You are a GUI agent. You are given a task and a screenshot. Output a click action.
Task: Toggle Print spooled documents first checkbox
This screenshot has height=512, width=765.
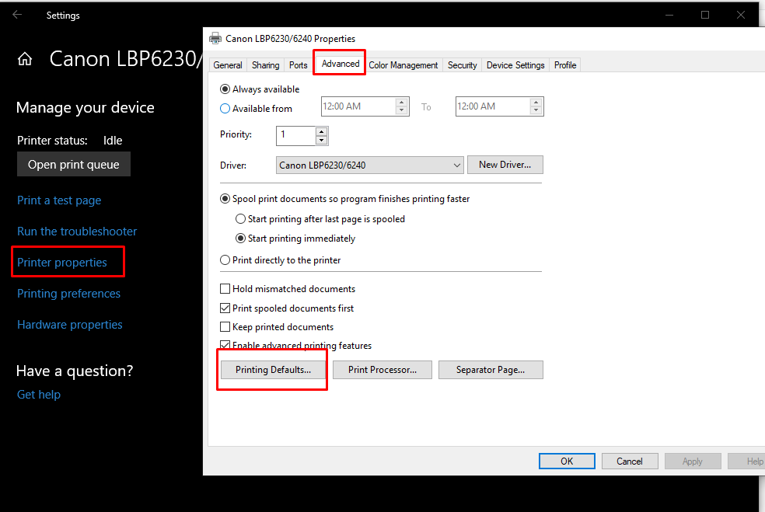(x=225, y=308)
